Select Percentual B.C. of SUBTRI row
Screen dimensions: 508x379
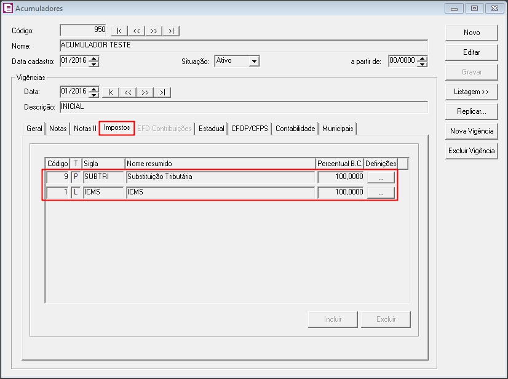click(341, 177)
